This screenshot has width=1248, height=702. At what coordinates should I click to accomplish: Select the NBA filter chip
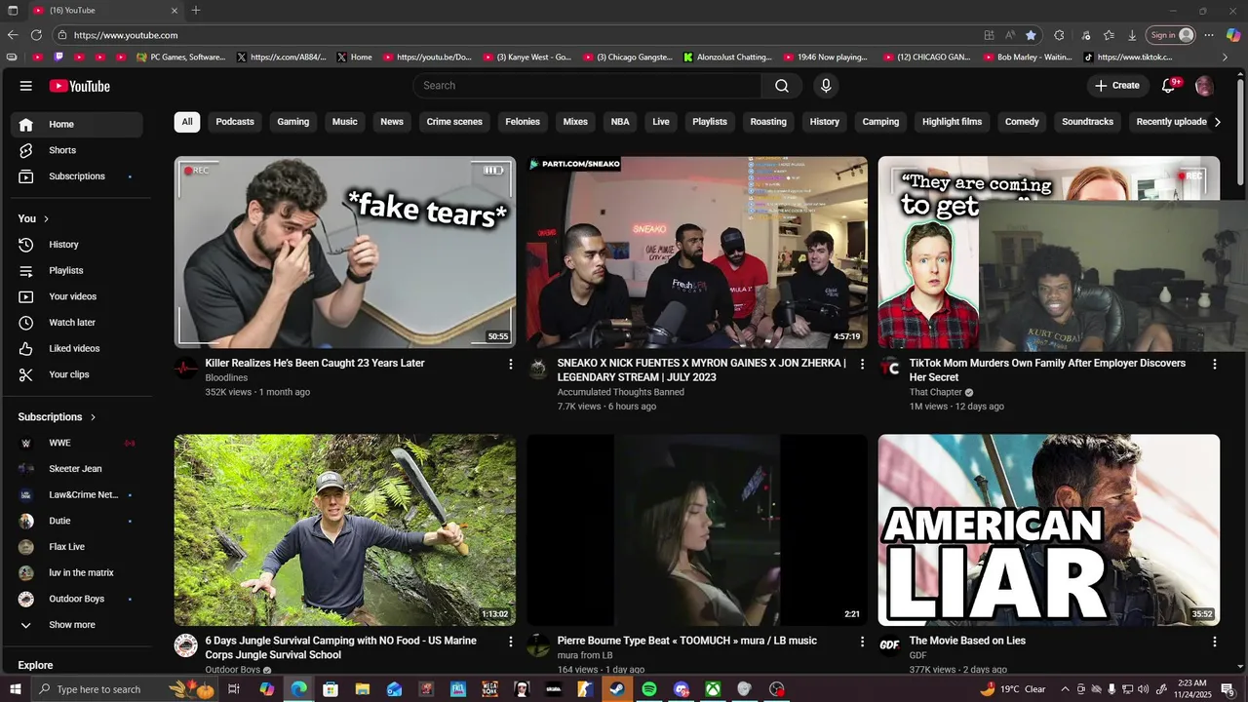click(x=620, y=122)
